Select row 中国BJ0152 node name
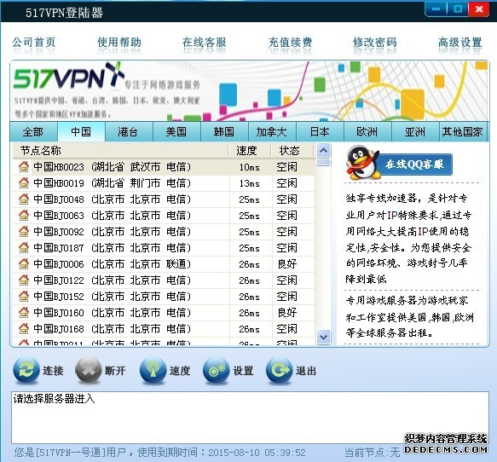This screenshot has width=497, height=462. pyautogui.click(x=112, y=297)
